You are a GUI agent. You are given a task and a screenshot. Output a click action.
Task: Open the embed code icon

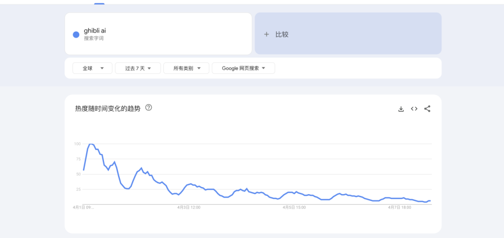pos(414,109)
